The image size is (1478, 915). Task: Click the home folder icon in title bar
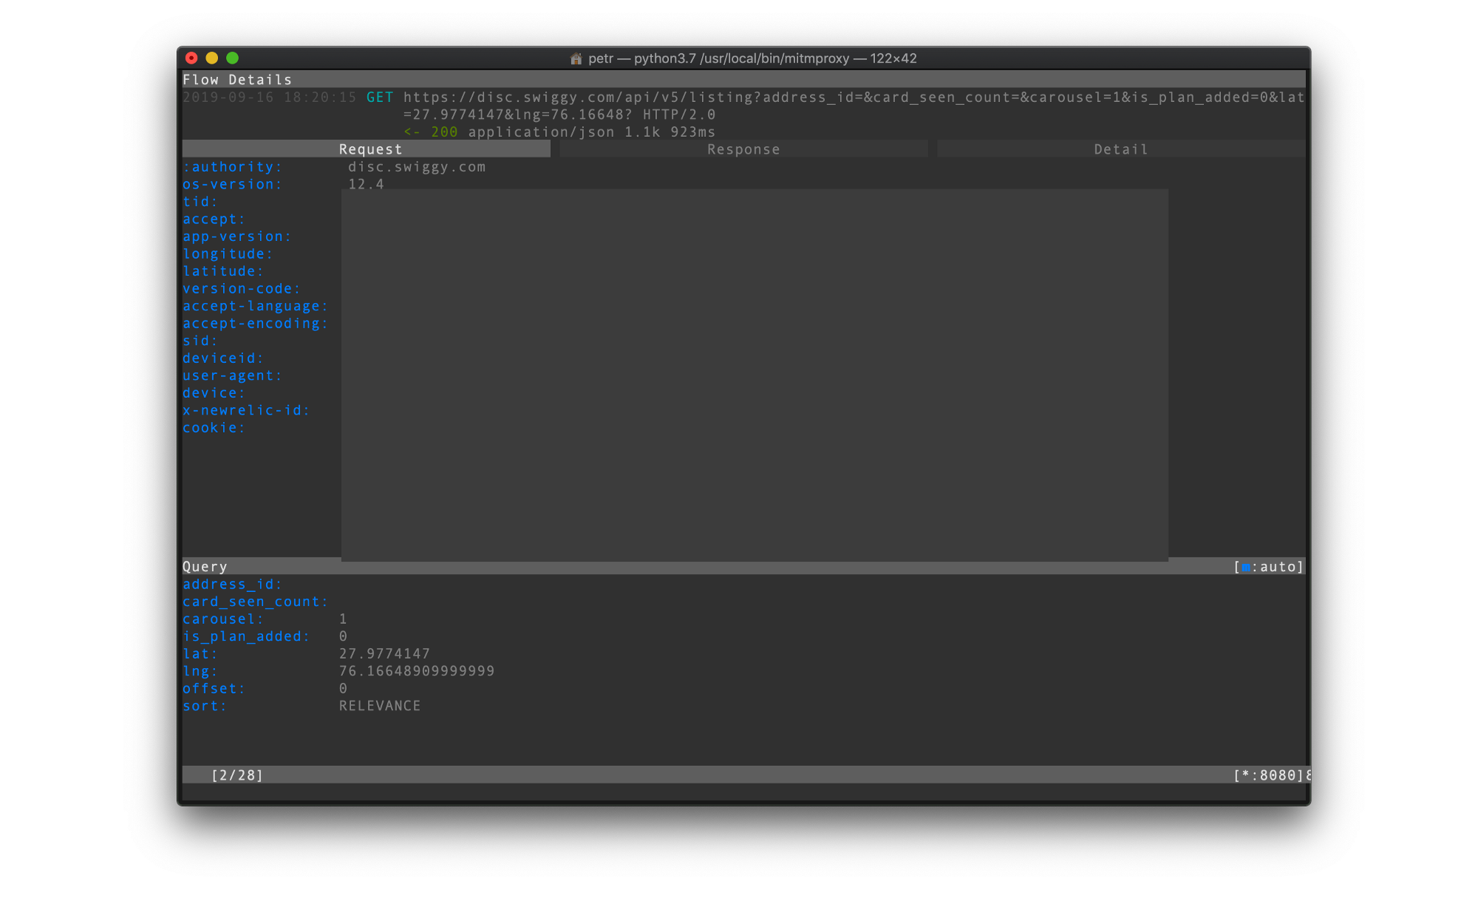[x=576, y=58]
